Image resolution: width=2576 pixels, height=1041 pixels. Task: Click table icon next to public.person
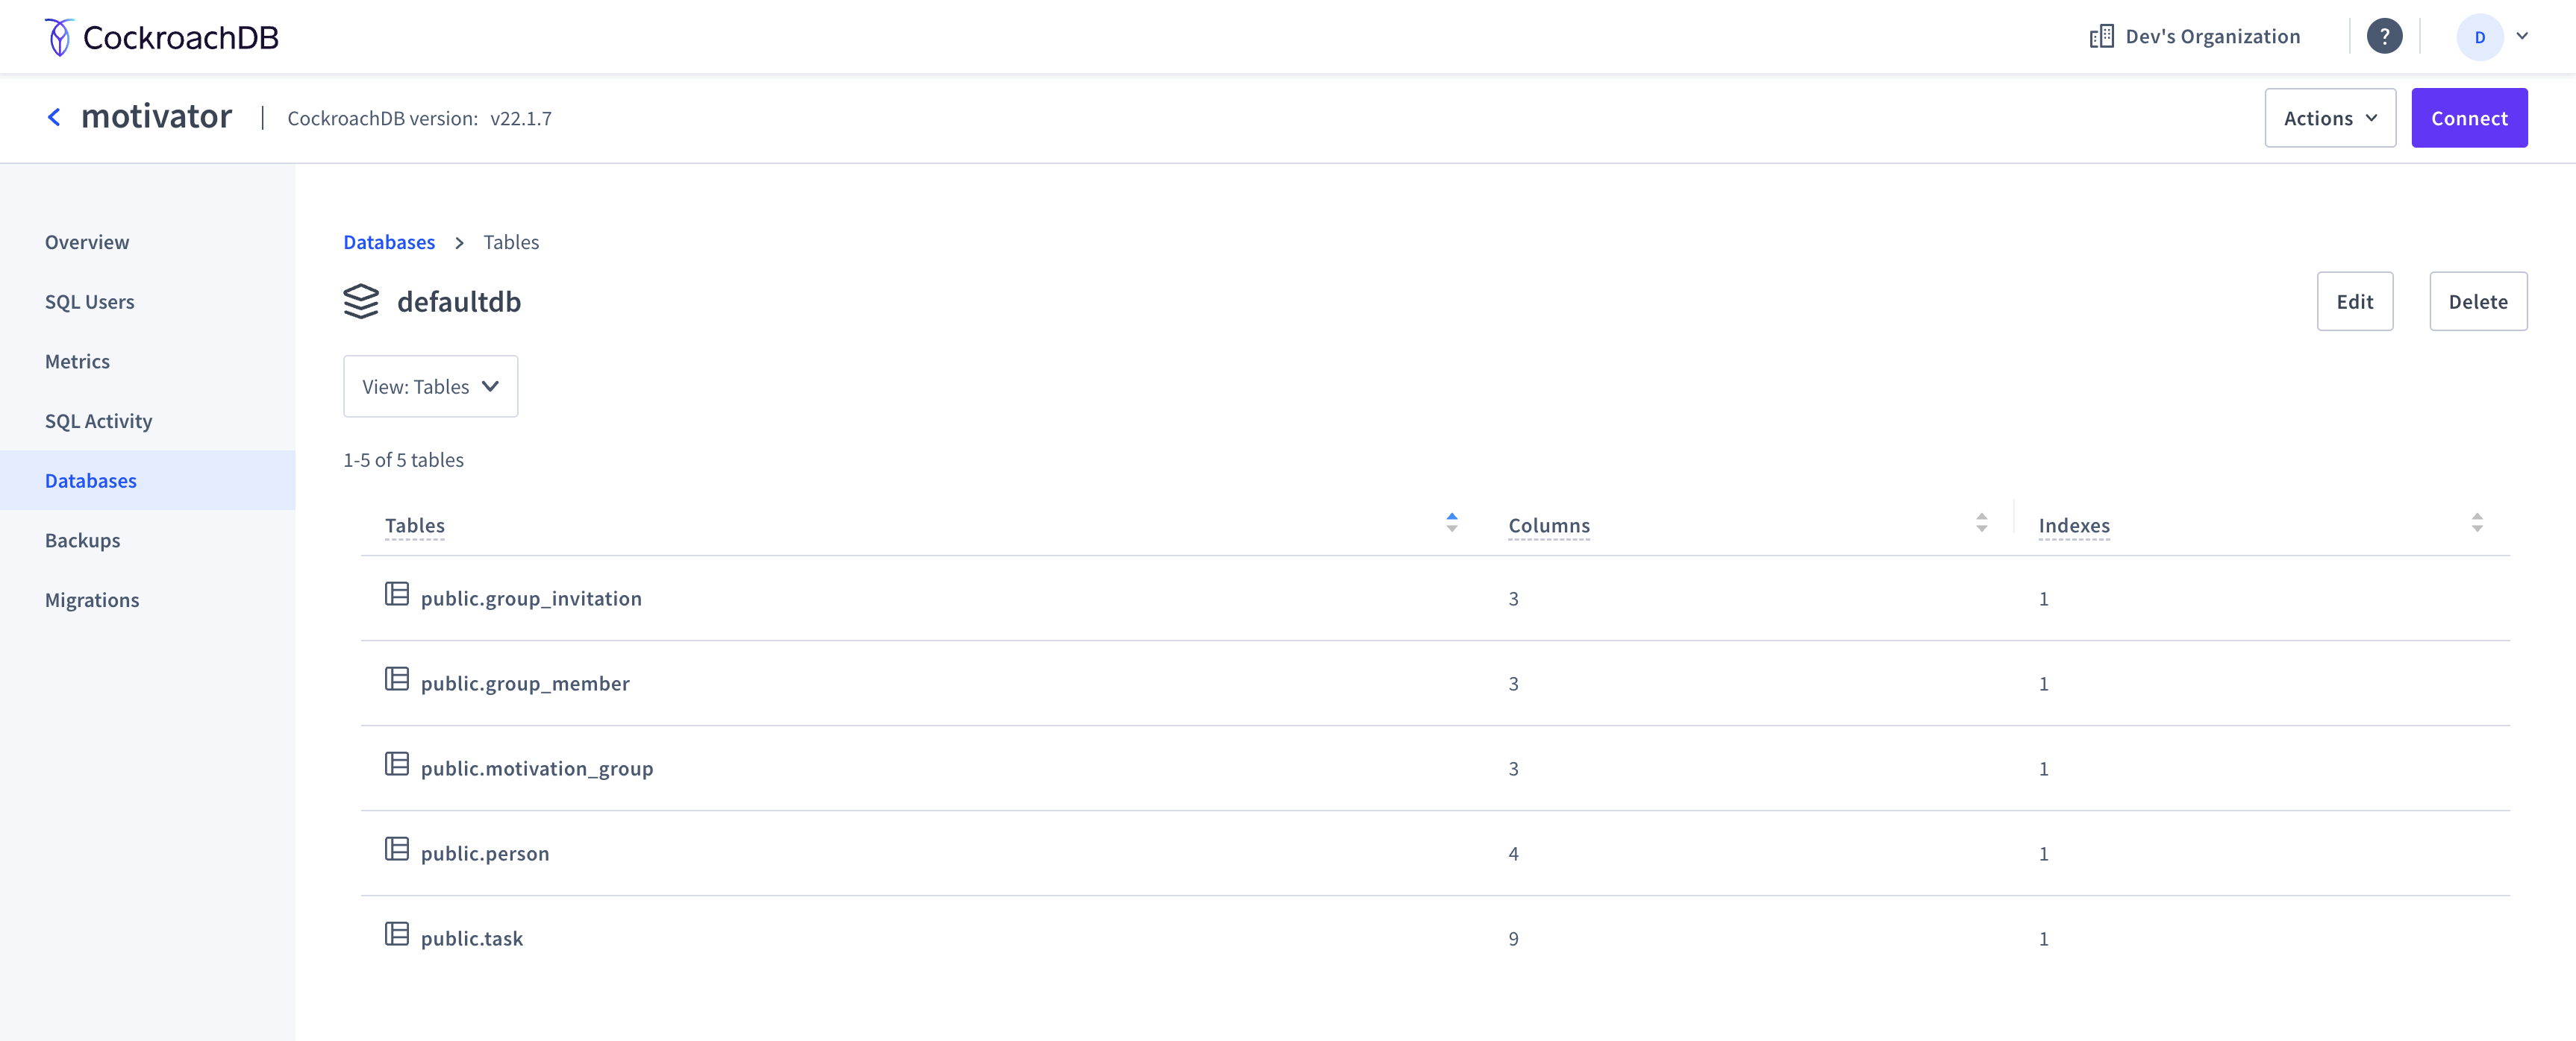click(x=397, y=850)
